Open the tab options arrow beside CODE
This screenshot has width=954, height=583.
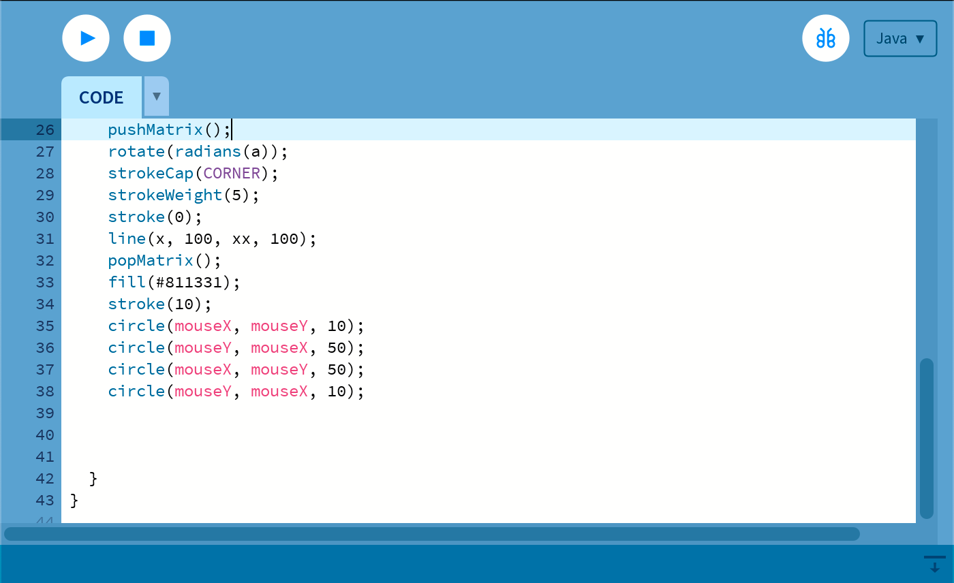(x=156, y=96)
